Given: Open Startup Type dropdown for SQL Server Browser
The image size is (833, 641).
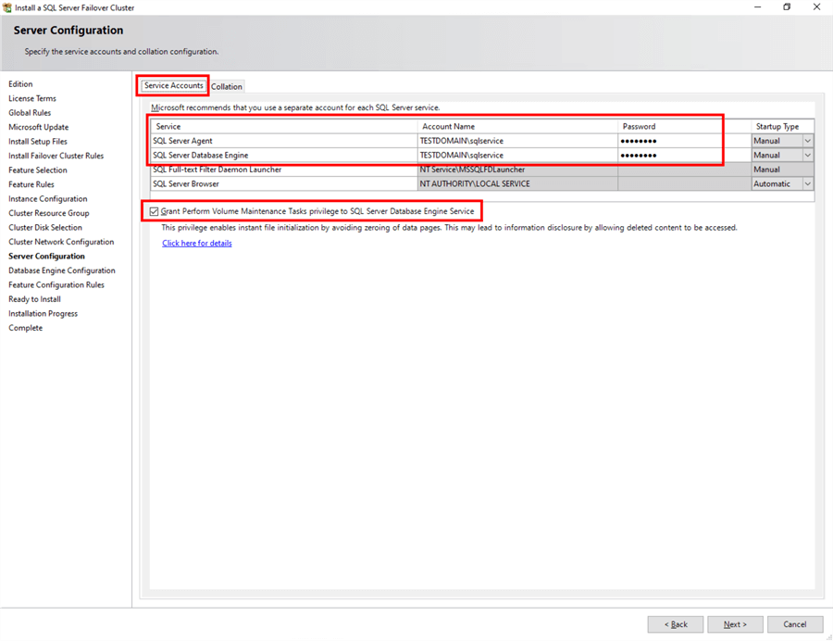Looking at the screenshot, I should (807, 184).
